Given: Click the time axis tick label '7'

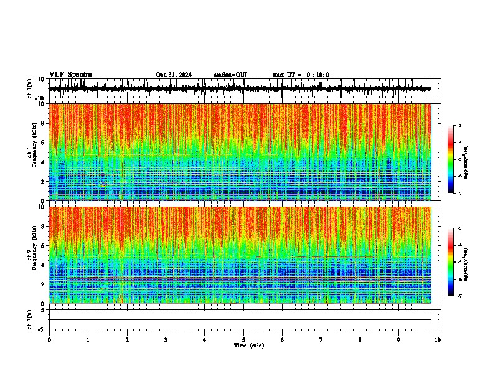Looking at the screenshot, I should tap(321, 340).
